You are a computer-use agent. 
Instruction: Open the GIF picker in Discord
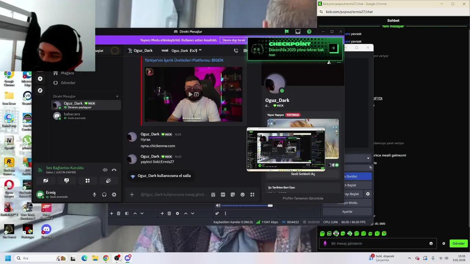click(x=223, y=194)
